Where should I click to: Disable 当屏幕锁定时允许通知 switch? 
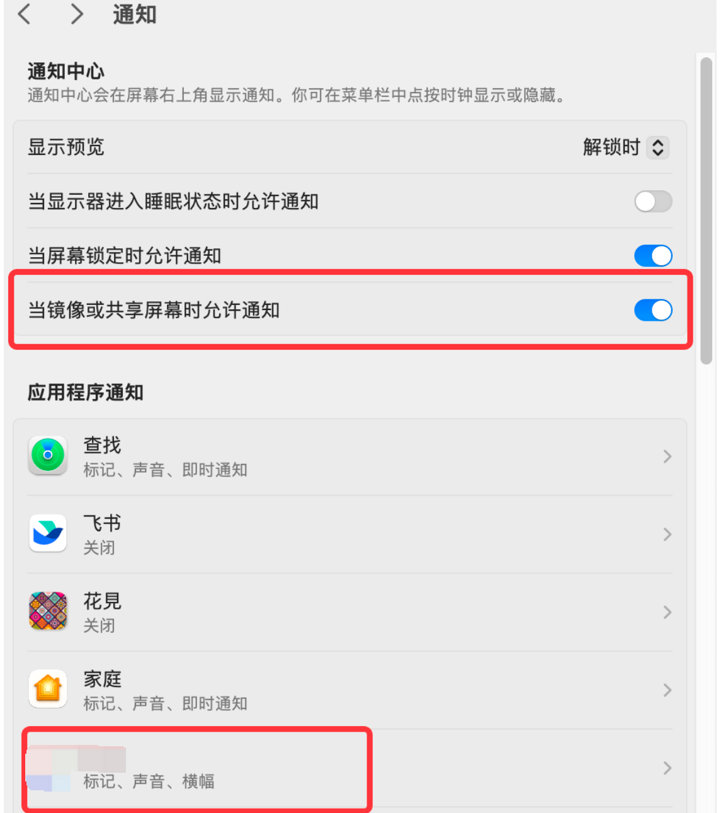(x=653, y=256)
